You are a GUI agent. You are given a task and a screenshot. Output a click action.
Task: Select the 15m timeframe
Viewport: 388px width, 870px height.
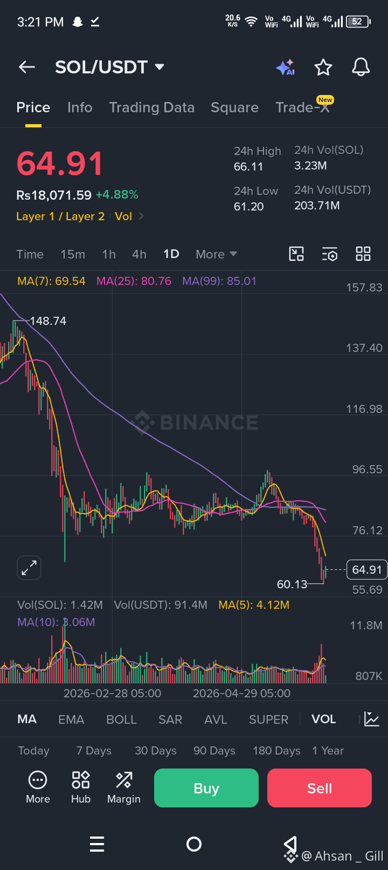(x=73, y=254)
